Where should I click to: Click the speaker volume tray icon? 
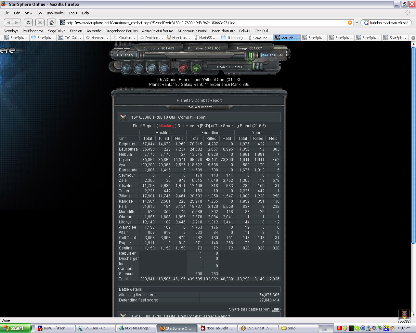[x=374, y=328]
